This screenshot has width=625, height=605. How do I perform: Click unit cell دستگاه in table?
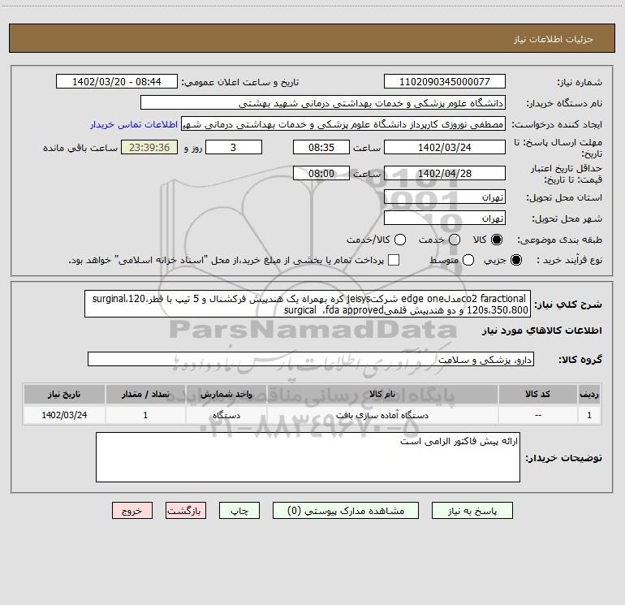[x=226, y=415]
